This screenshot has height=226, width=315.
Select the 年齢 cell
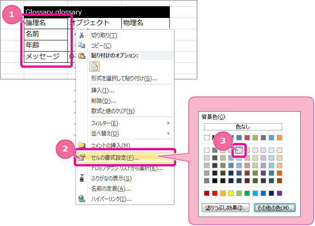coord(46,46)
